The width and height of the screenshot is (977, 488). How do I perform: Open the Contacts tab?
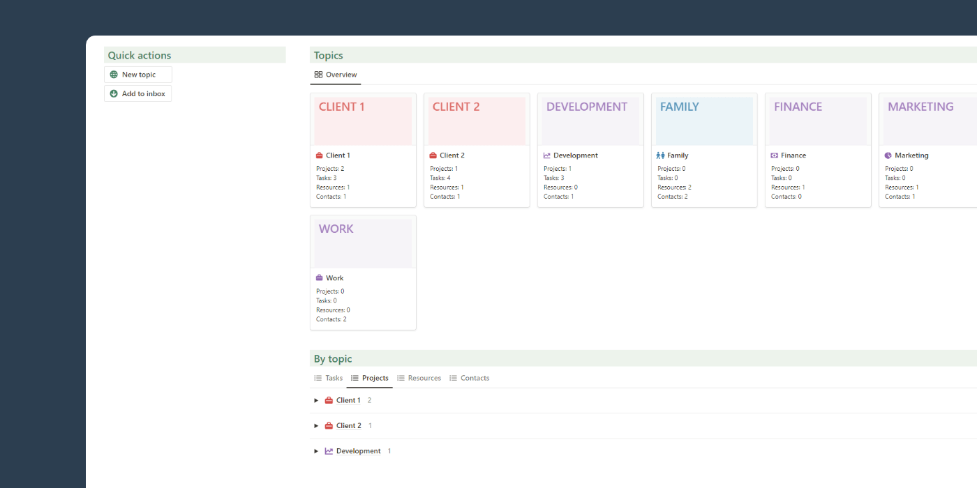click(x=470, y=378)
